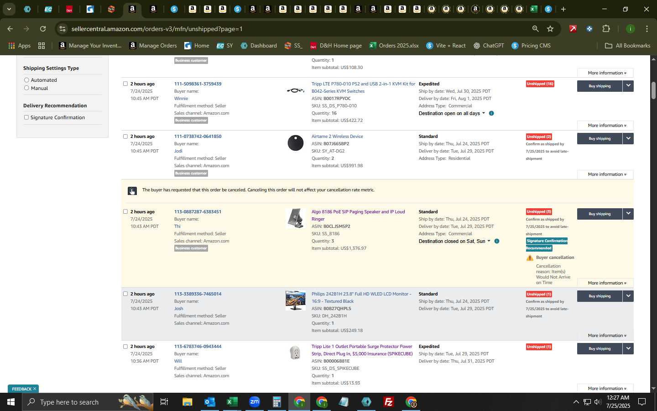Click Buy shipping for Algo 8186 order
Image resolution: width=657 pixels, height=411 pixels.
click(600, 214)
